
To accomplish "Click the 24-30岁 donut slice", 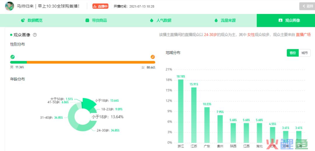I will 87,127.
